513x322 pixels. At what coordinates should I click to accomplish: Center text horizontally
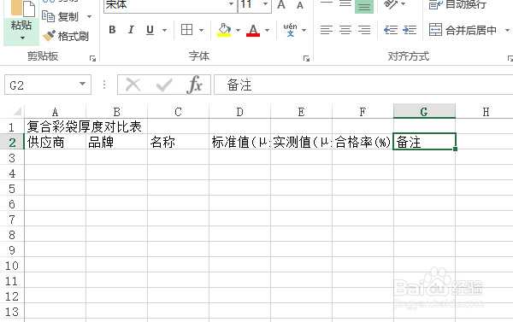tap(345, 30)
